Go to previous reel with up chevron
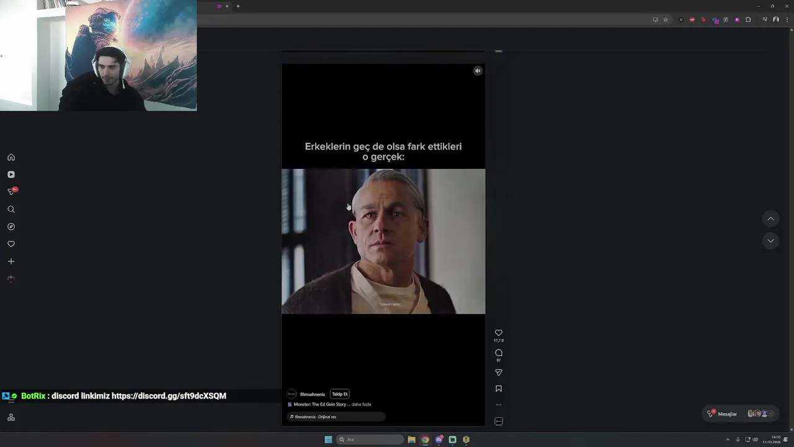Image resolution: width=794 pixels, height=447 pixels. (770, 219)
